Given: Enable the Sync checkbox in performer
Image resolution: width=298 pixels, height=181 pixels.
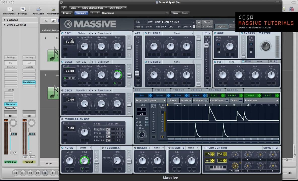Looking at the screenshot, I should (147, 122).
